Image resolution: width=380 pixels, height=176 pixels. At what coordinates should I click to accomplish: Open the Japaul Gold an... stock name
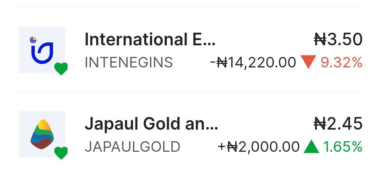151,124
